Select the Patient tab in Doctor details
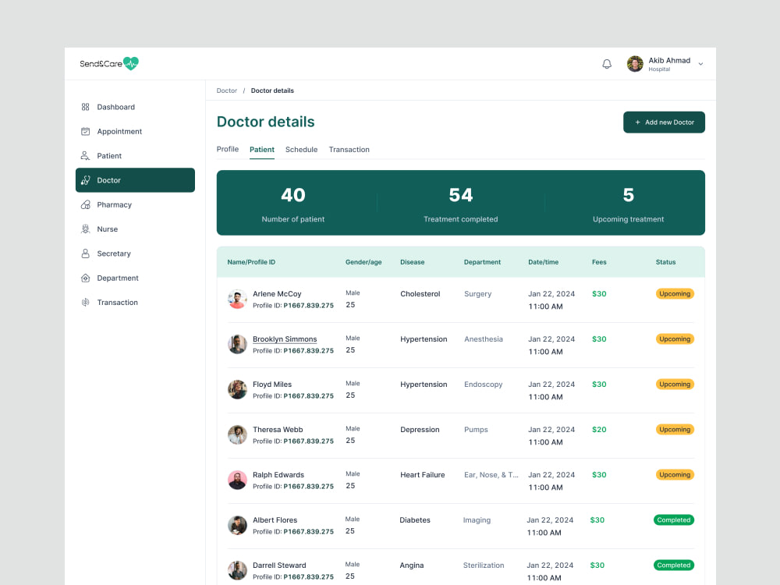780x585 pixels. pos(261,149)
